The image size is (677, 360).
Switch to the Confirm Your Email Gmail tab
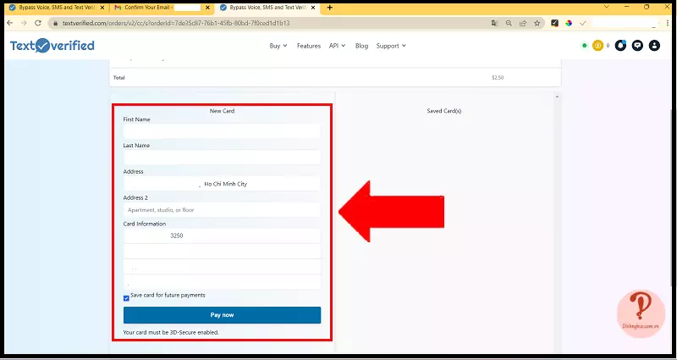(x=162, y=8)
